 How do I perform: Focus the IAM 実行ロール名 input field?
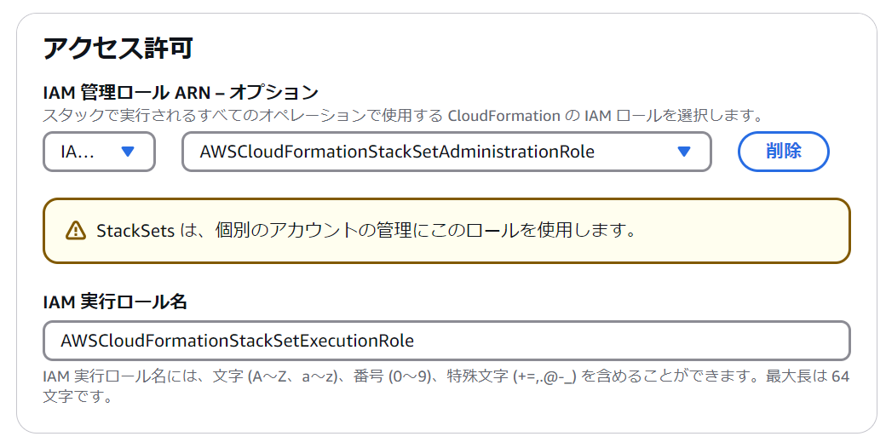tap(446, 341)
